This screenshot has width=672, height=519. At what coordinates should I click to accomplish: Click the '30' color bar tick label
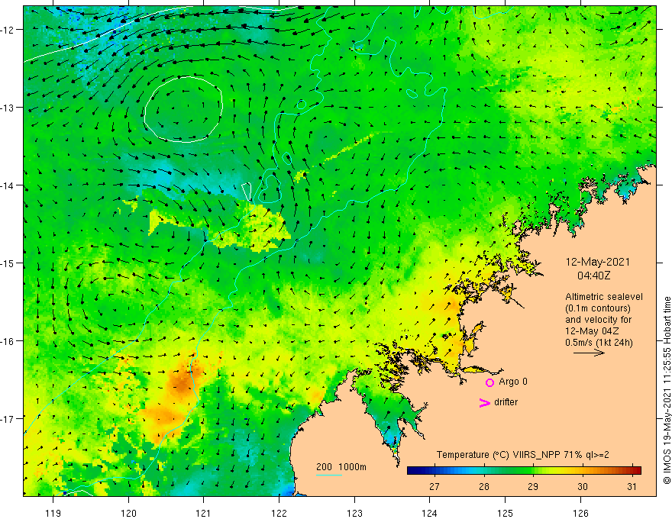pos(582,487)
